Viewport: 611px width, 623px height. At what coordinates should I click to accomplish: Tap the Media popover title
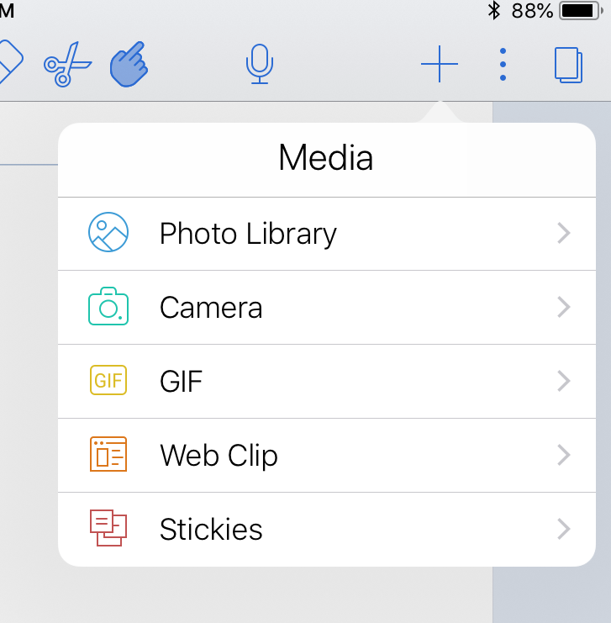(x=326, y=158)
